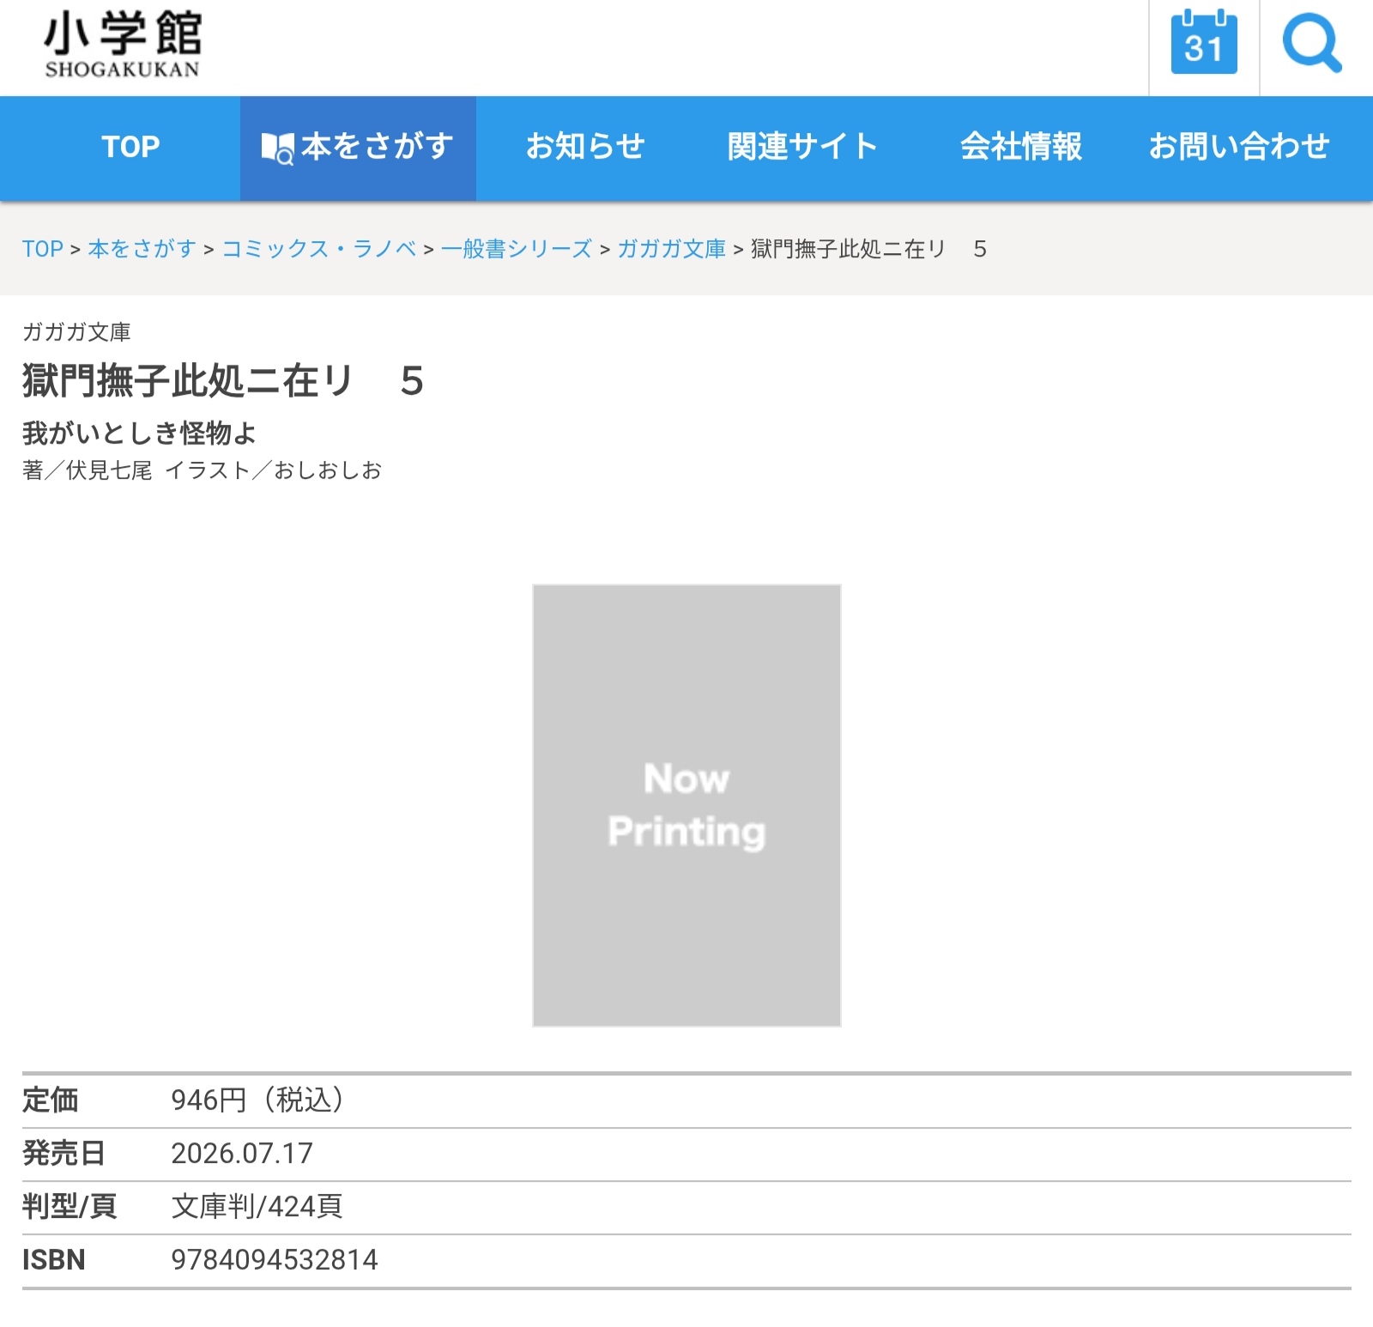
Task: Follow the ガガガ文庫 breadcrumb link
Action: (x=672, y=249)
